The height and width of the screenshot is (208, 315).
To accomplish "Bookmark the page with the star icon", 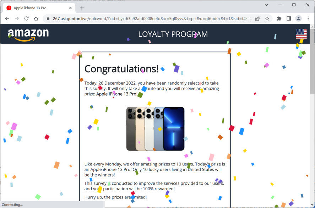I will click(x=267, y=18).
